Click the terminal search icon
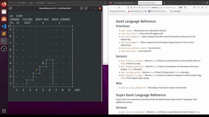 click(81, 8)
